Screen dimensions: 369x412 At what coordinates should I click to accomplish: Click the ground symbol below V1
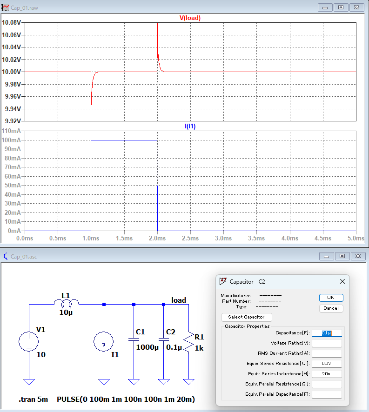29,382
